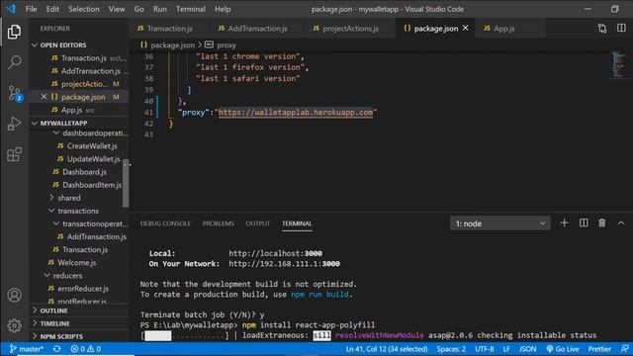Open the Explorer view in activity bar
Image resolution: width=633 pixels, height=356 pixels.
point(14,32)
